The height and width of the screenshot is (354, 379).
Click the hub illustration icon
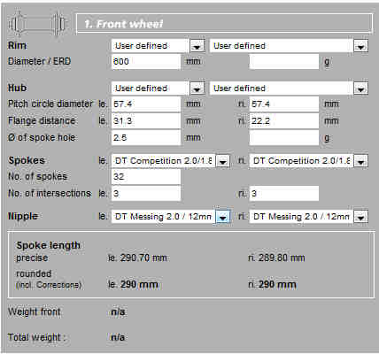click(x=38, y=24)
